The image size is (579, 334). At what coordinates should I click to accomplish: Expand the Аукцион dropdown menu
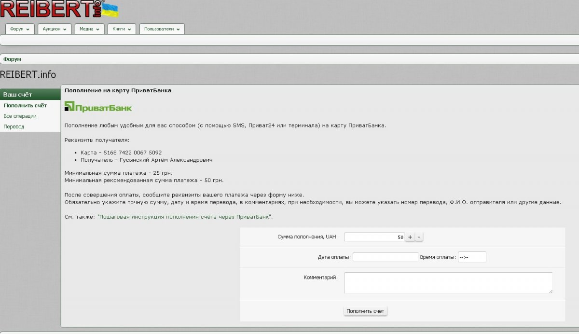(55, 29)
